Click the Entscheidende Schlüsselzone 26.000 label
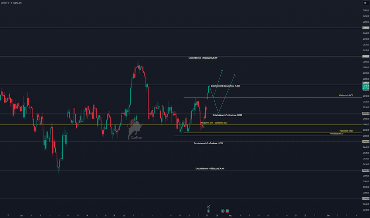 pyautogui.click(x=203, y=58)
